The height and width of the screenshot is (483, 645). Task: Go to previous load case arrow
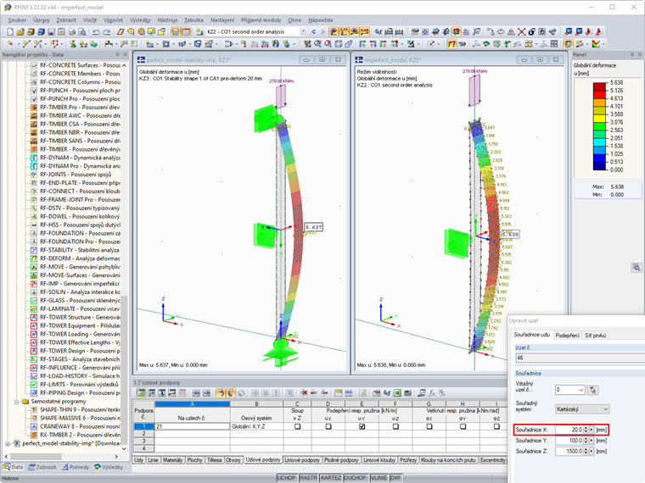click(x=313, y=31)
